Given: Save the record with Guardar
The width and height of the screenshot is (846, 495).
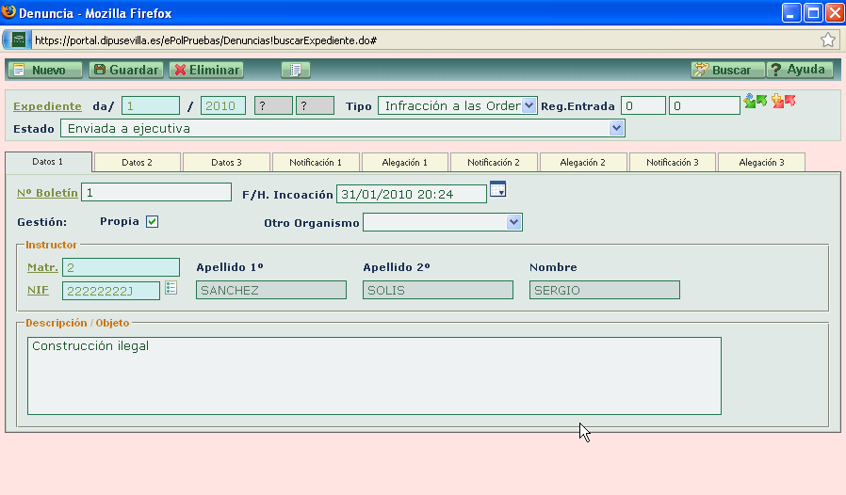Looking at the screenshot, I should click(126, 70).
